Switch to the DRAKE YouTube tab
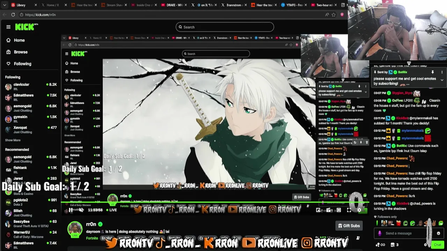447x251 pixels. pyautogui.click(x=174, y=5)
